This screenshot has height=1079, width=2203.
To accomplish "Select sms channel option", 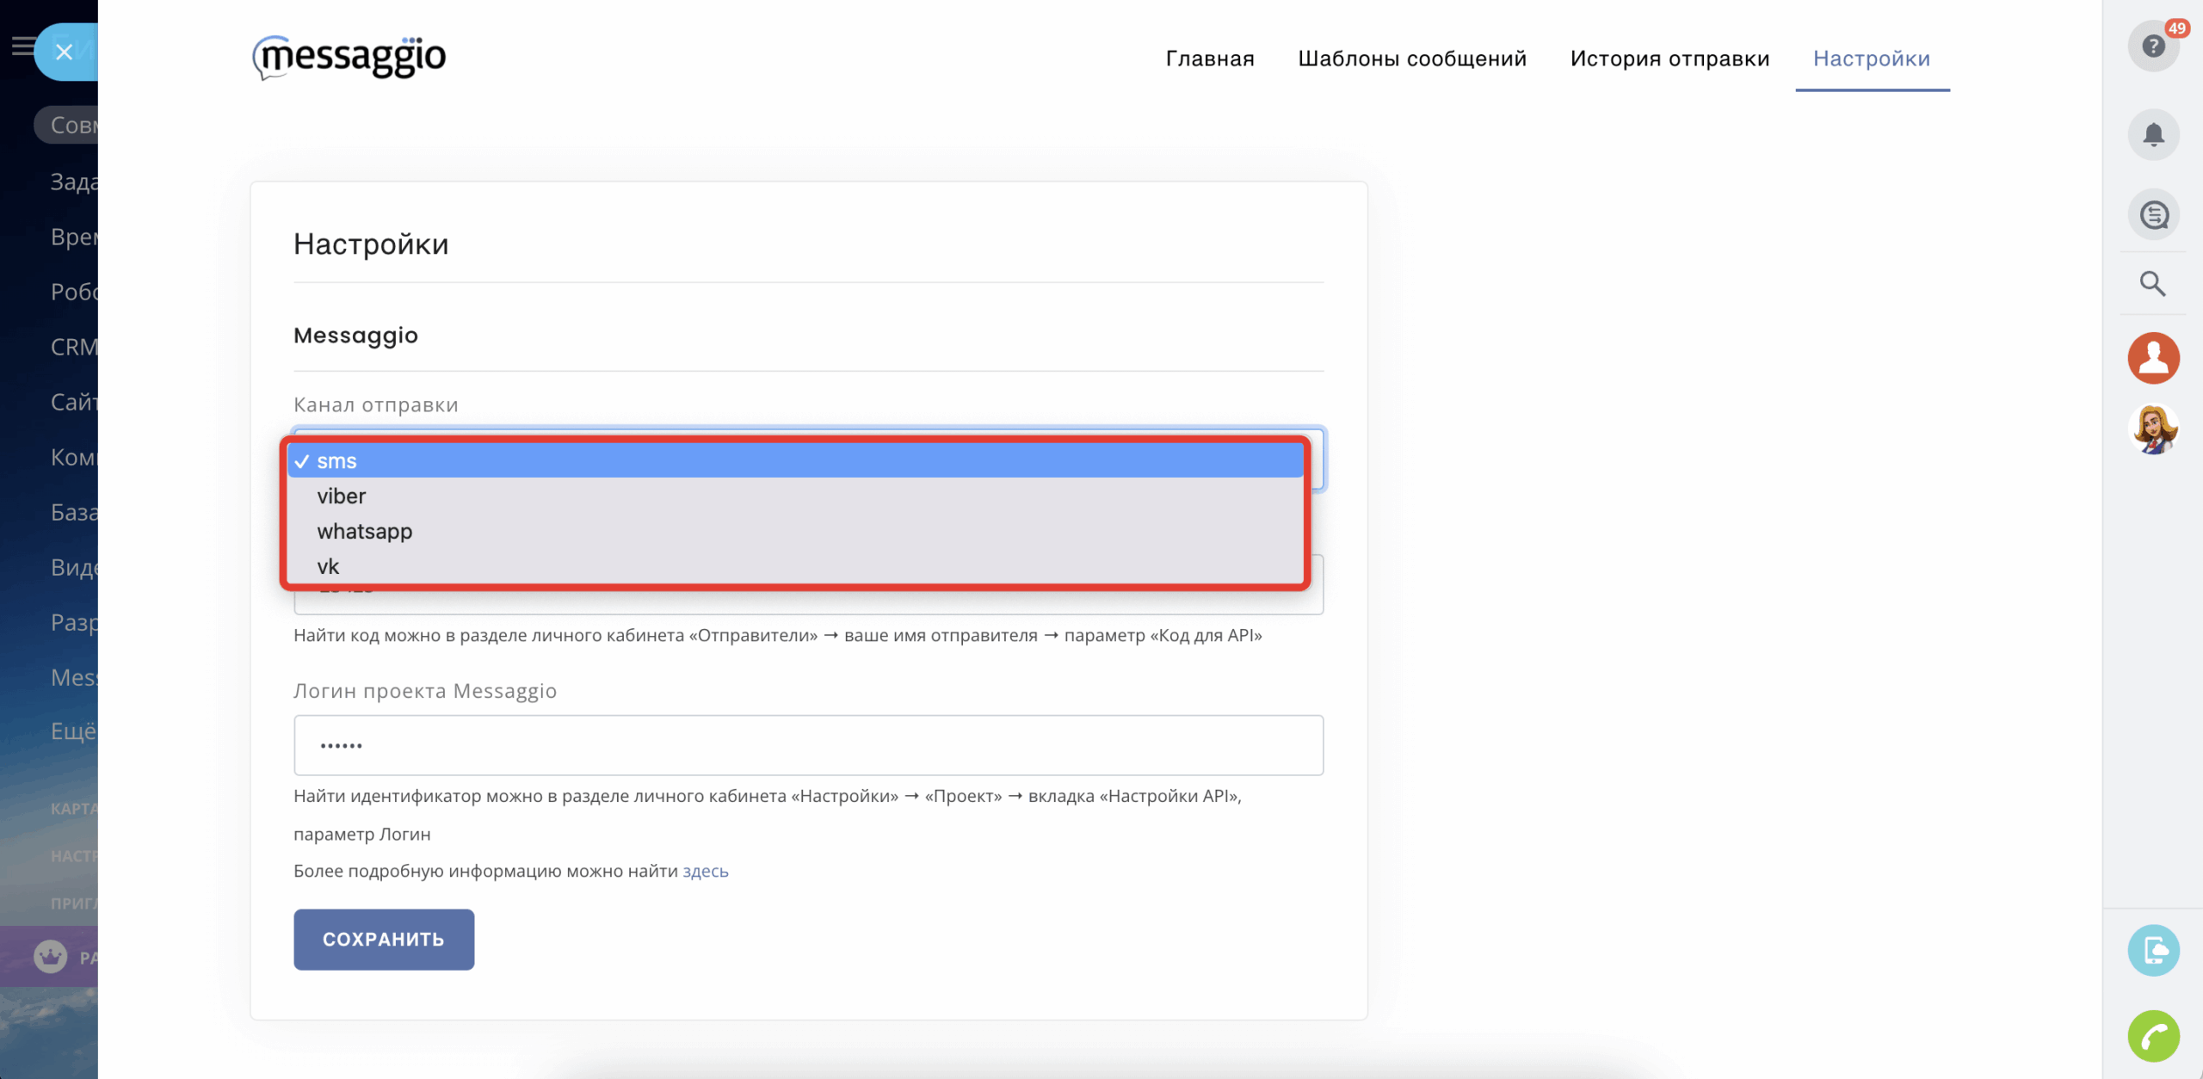I will (x=336, y=461).
